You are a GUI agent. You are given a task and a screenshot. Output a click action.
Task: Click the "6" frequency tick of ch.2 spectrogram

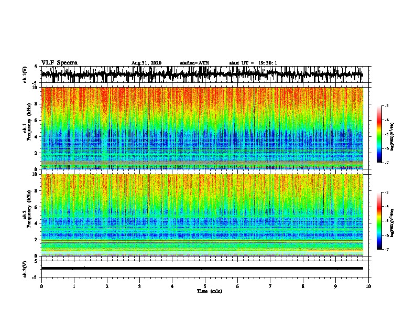pos(36,207)
